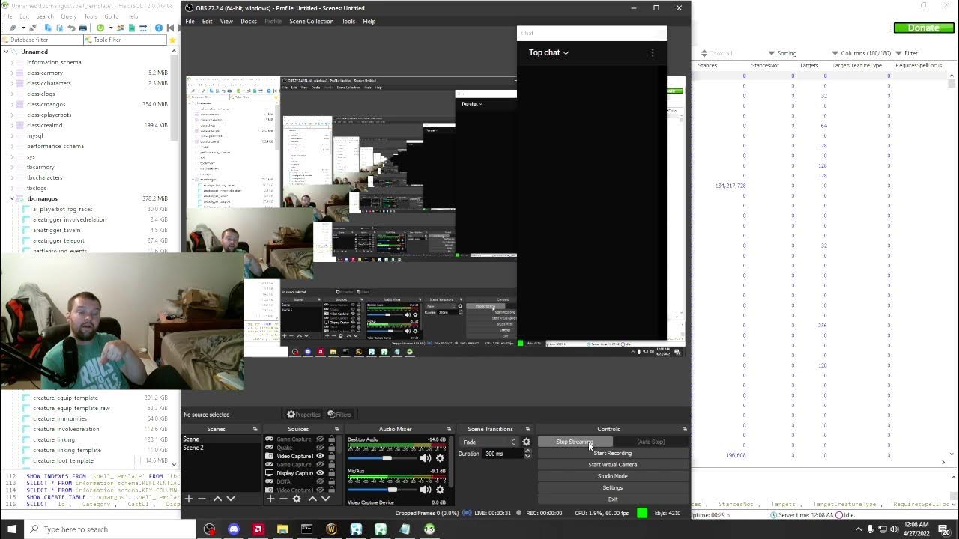Toggle the lock on the first Game Capture source

click(x=331, y=439)
